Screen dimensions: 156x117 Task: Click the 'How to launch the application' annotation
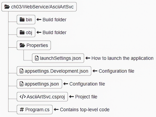coord(122,58)
